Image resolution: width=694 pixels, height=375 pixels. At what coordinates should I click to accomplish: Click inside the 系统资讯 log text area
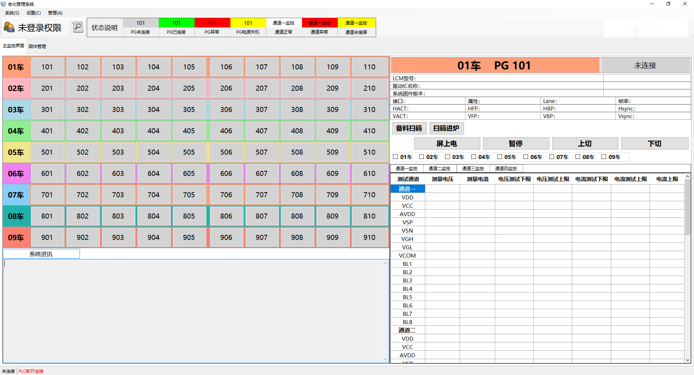point(193,311)
